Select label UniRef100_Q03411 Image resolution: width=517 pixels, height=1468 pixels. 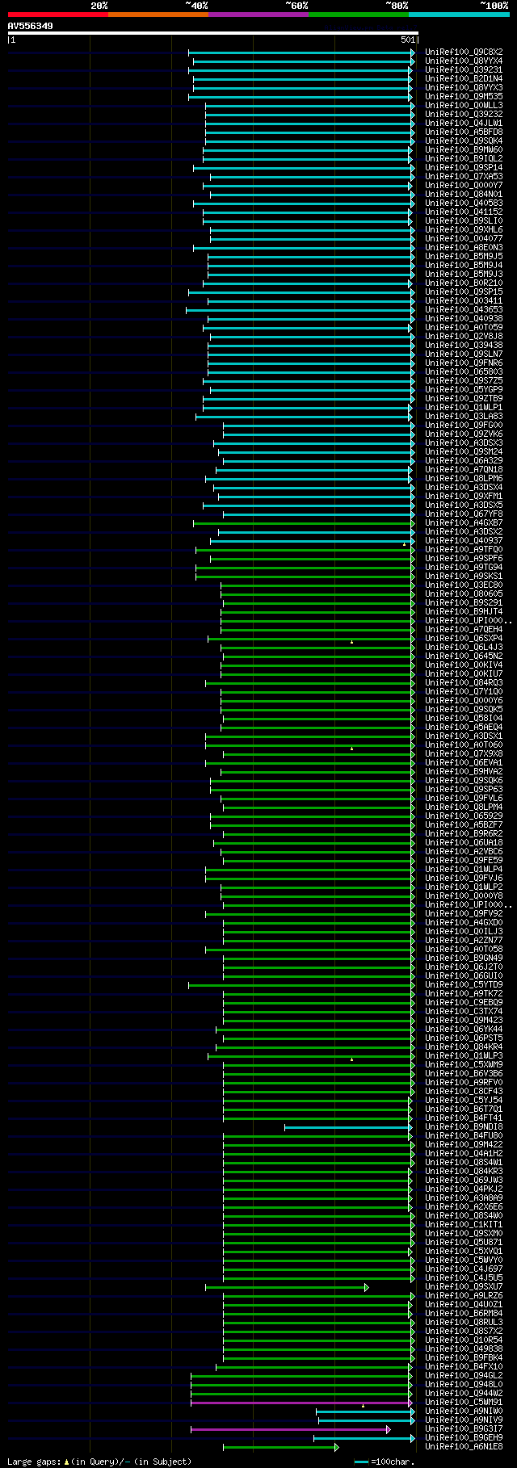464,301
